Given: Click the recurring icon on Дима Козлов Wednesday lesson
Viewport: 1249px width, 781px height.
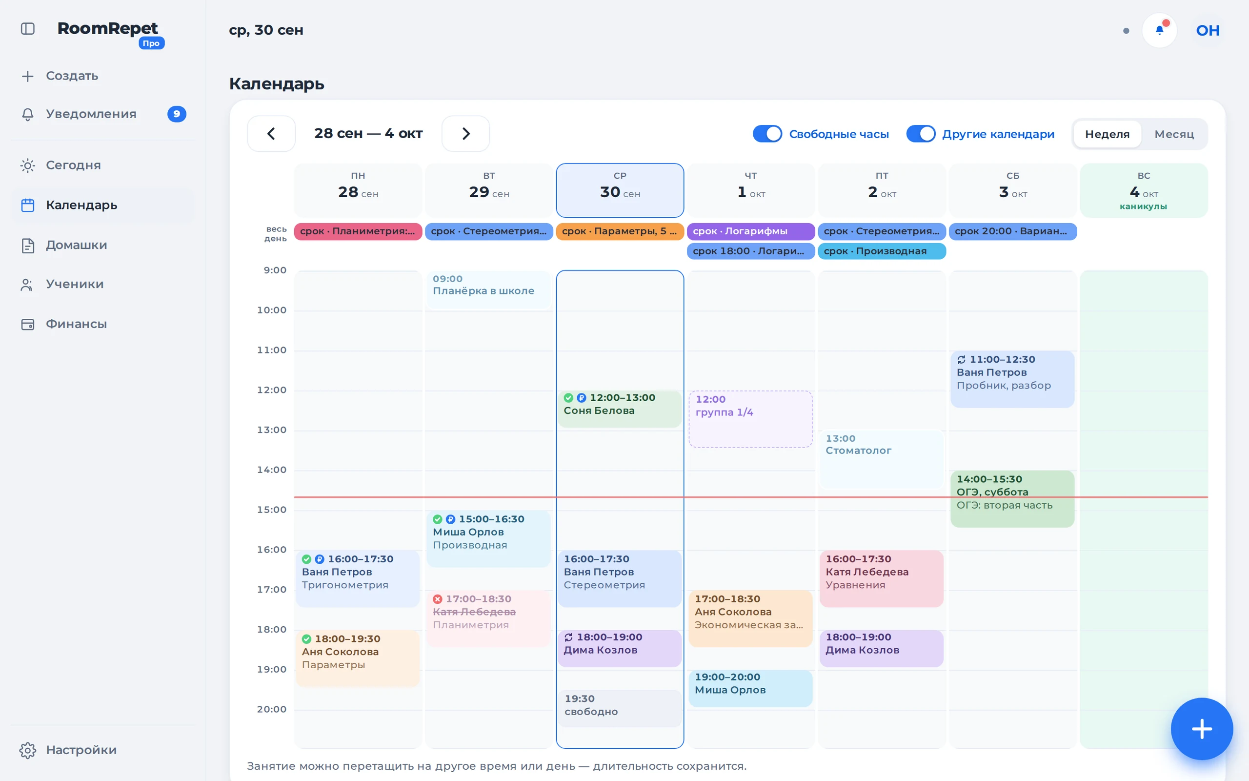Looking at the screenshot, I should click(569, 637).
